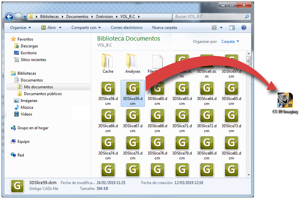
Task: Click the vertical scrollbar down arrow
Action: (248, 174)
